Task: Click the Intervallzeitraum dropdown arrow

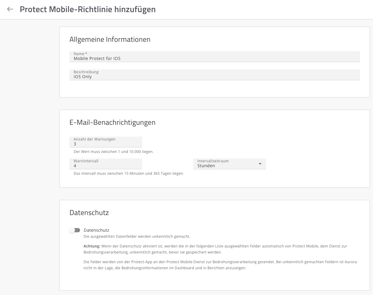Action: [x=260, y=164]
